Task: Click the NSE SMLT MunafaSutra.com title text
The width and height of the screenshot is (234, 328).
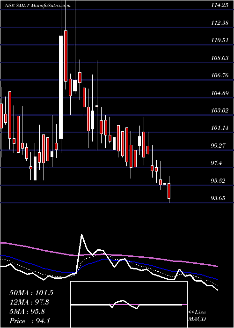Action: 37,6
